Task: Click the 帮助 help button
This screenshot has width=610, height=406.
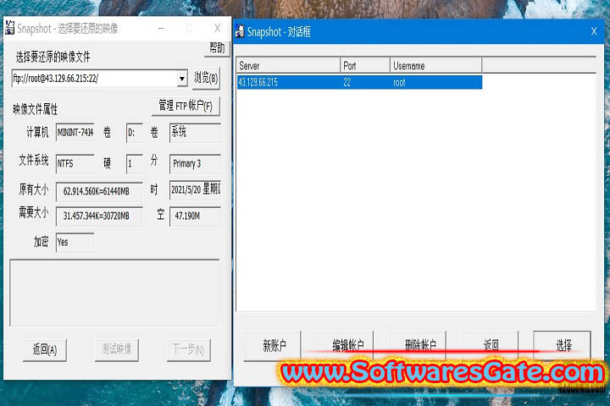Action: (217, 48)
